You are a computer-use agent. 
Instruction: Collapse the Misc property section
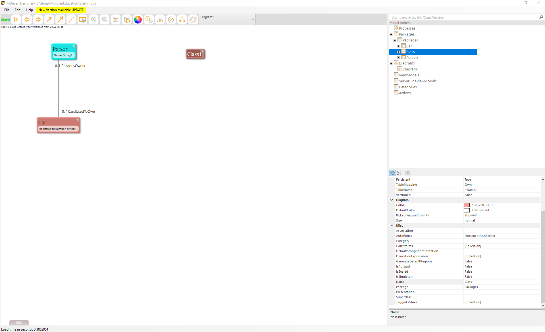coord(392,225)
